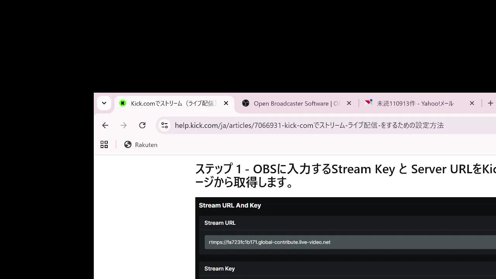Close the Kick.com tab

[x=226, y=103]
